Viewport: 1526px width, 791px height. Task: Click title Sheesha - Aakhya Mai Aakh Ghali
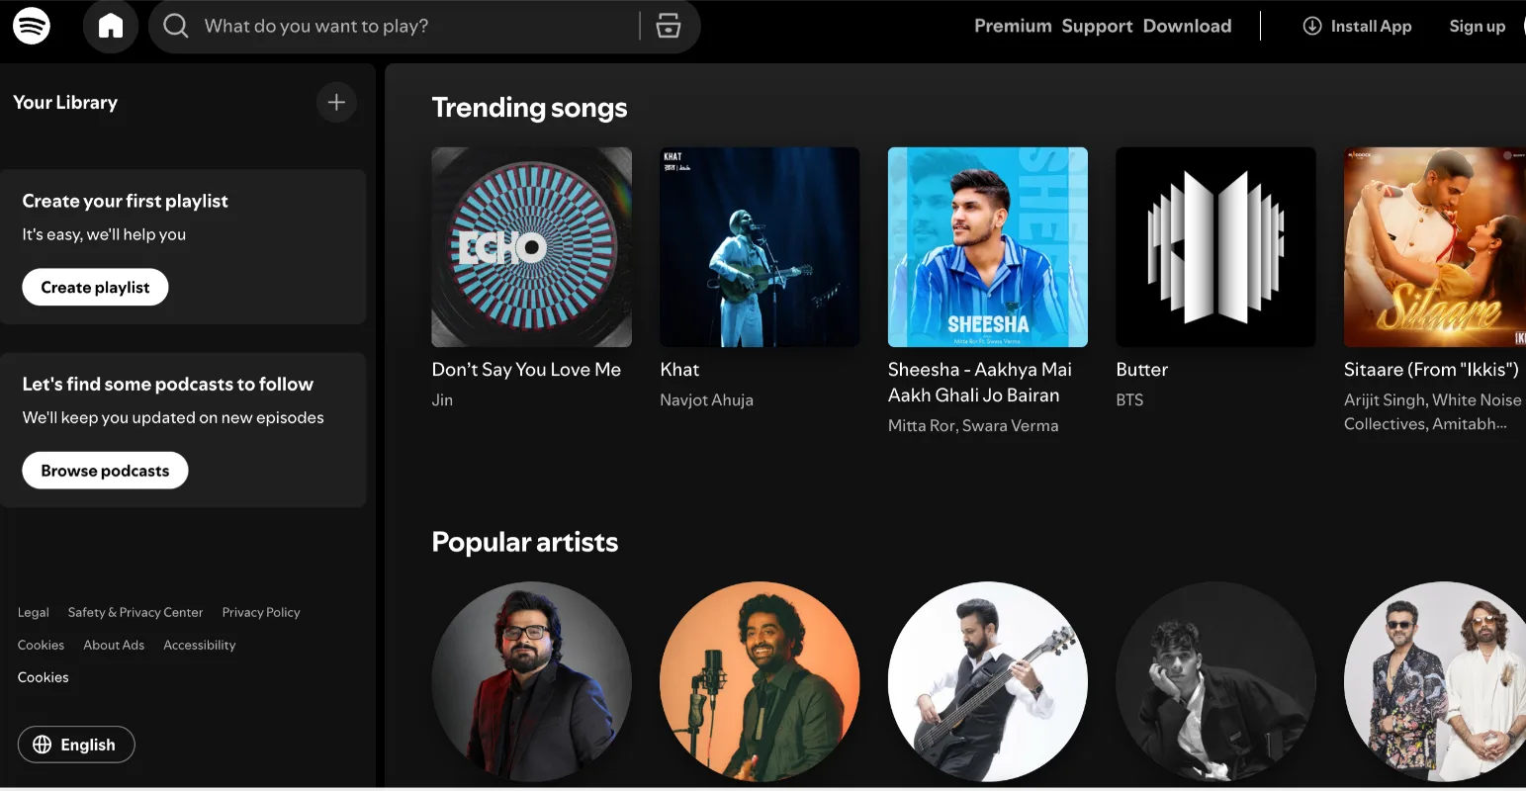(x=980, y=382)
